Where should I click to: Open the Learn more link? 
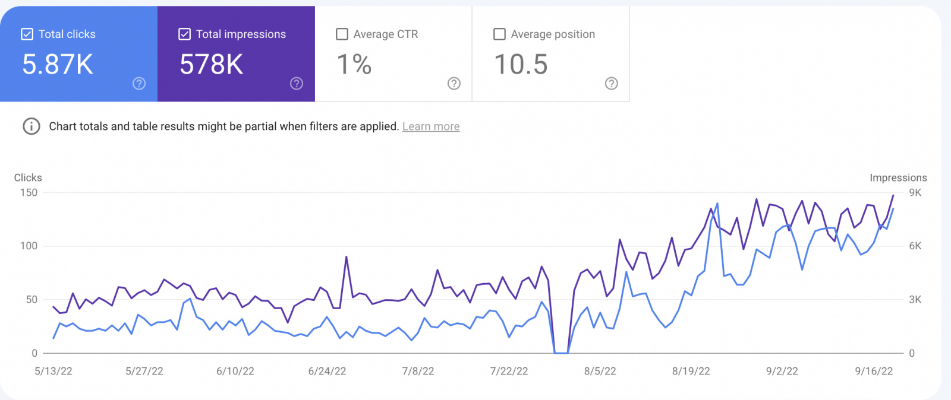point(431,126)
